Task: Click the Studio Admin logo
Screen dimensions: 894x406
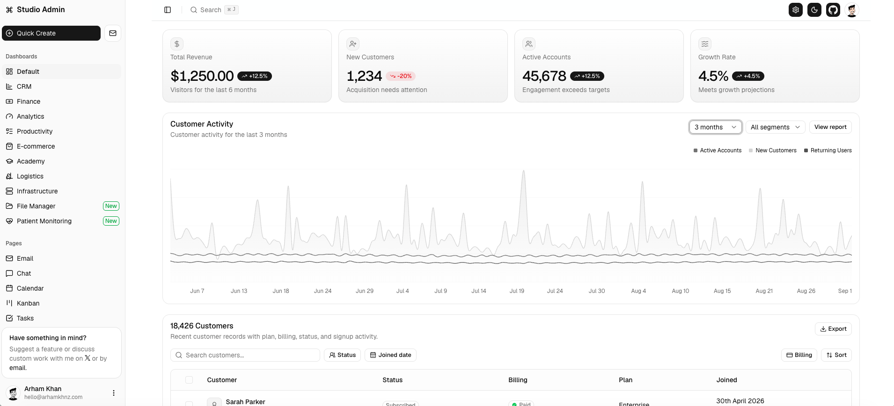Action: (x=36, y=9)
